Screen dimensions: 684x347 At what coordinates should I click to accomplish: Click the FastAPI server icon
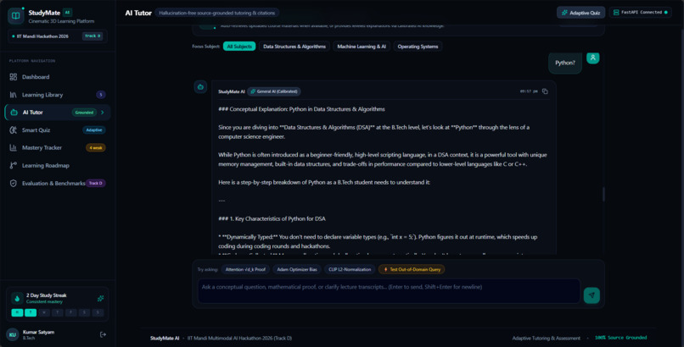click(616, 13)
